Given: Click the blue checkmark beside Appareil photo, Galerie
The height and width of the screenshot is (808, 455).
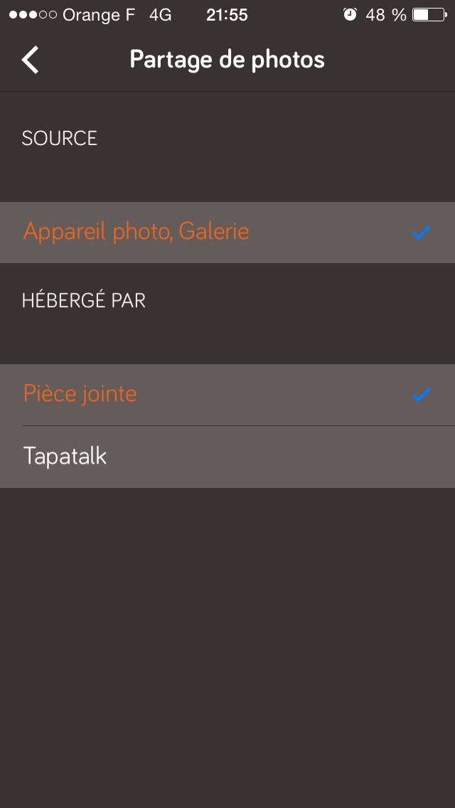Looking at the screenshot, I should pyautogui.click(x=422, y=233).
